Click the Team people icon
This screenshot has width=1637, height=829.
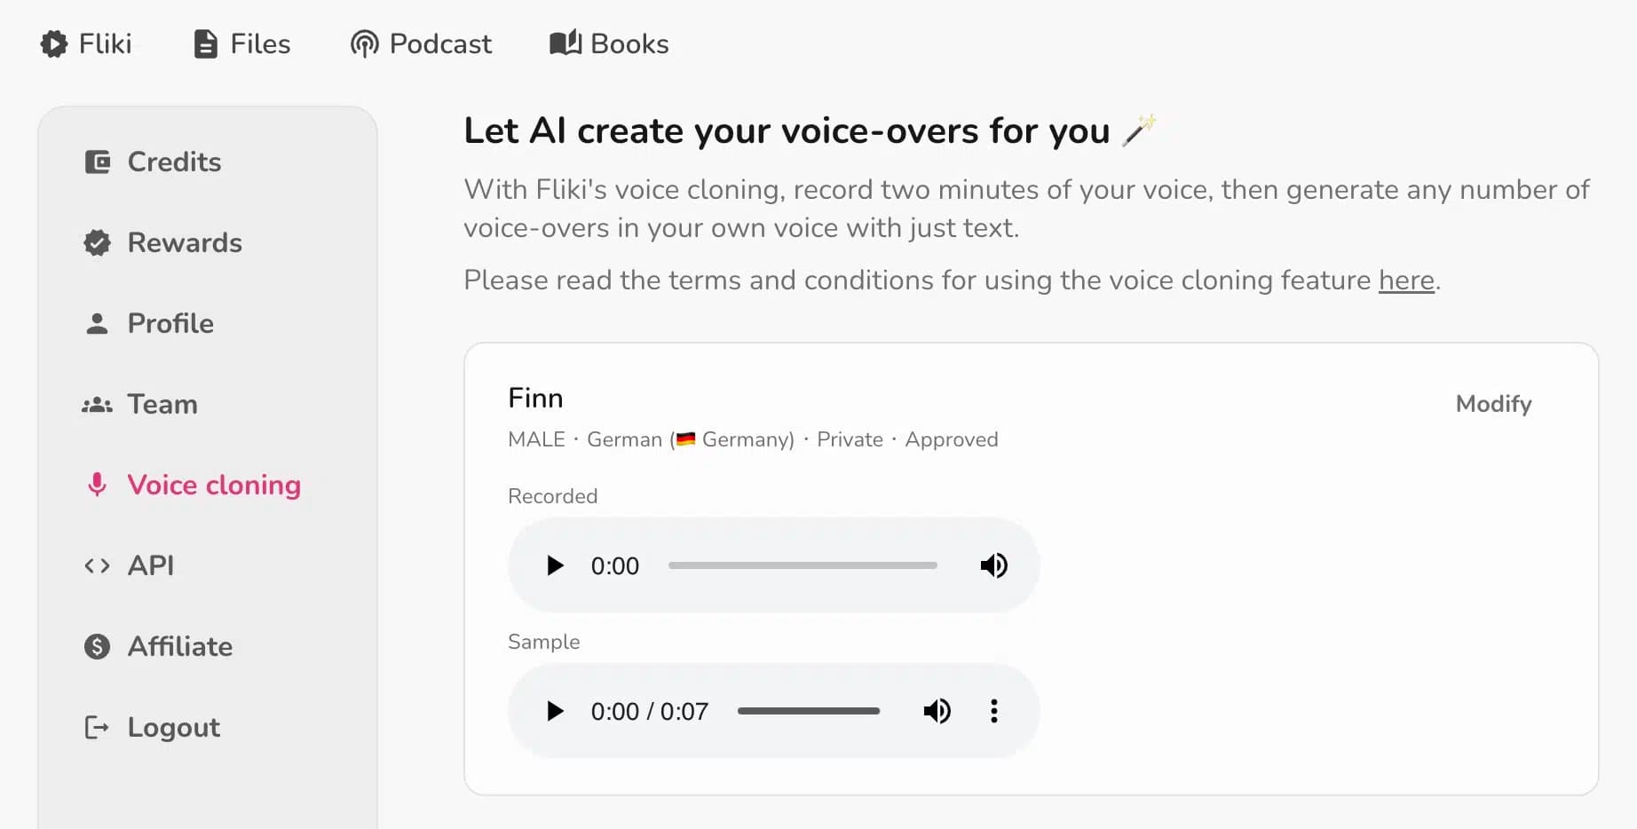point(98,404)
